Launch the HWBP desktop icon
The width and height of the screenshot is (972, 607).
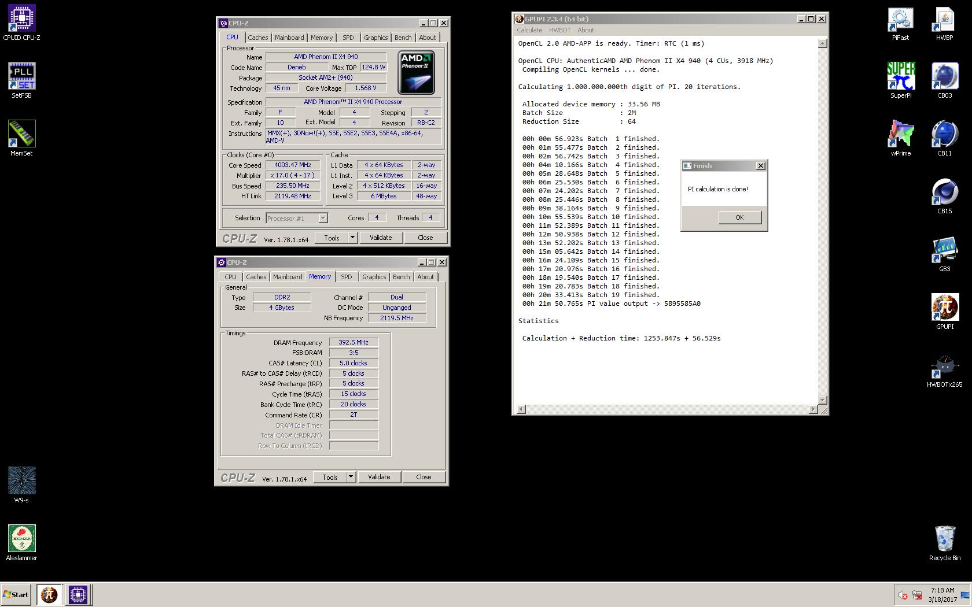pyautogui.click(x=944, y=23)
